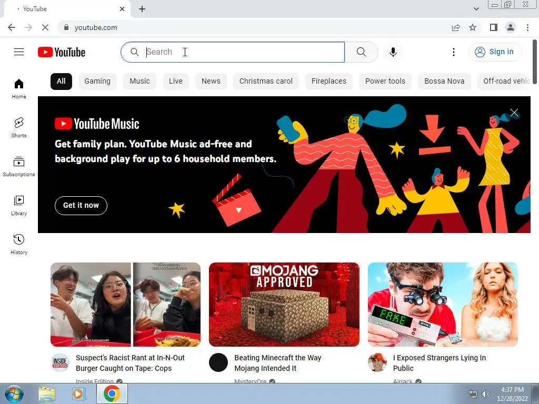Click the taskbar clock 4:37 PM
This screenshot has height=404, width=539.
pyautogui.click(x=512, y=390)
